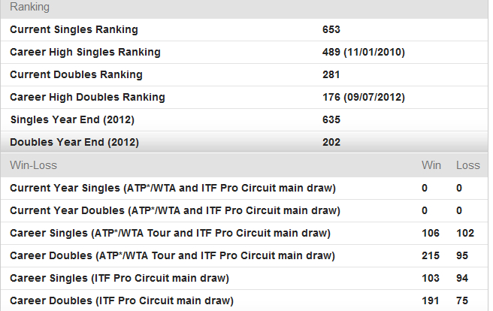Screen dimensions: 493x311
Task: Click the Career Singles ATP/WTA Tour win count 106
Action: 431,233
